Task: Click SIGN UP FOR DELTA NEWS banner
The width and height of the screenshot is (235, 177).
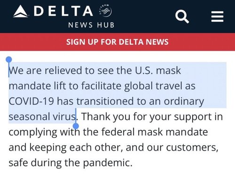Action: 117,42
